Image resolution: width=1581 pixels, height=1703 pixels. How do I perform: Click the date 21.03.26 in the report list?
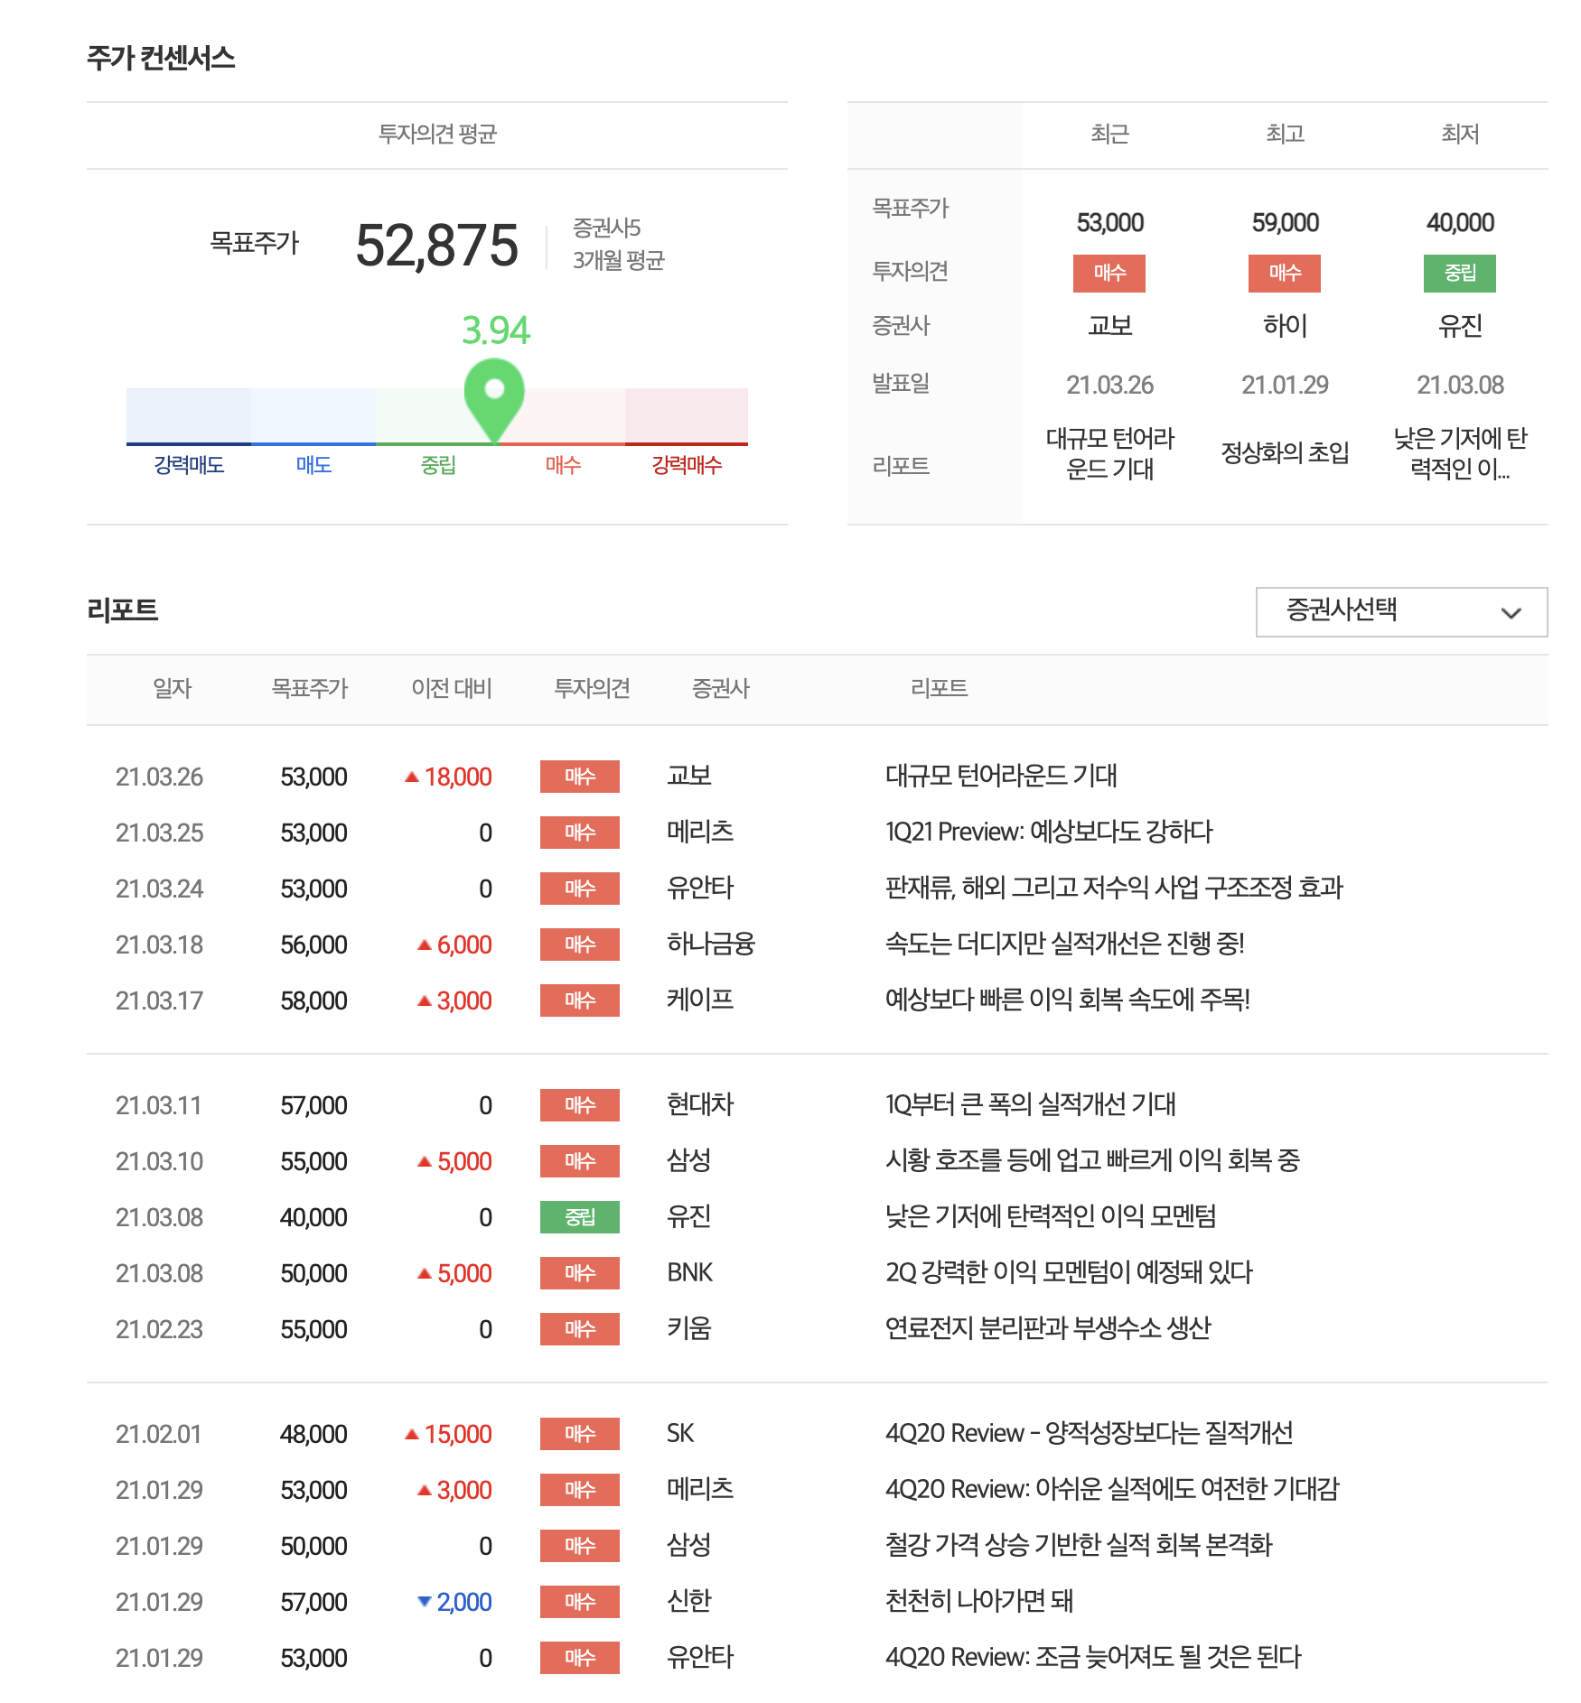(159, 777)
